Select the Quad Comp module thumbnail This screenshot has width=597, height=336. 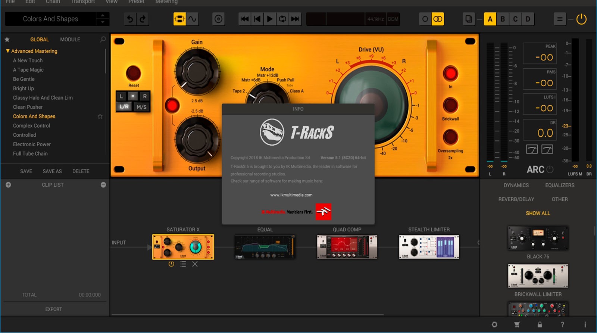[x=347, y=247]
